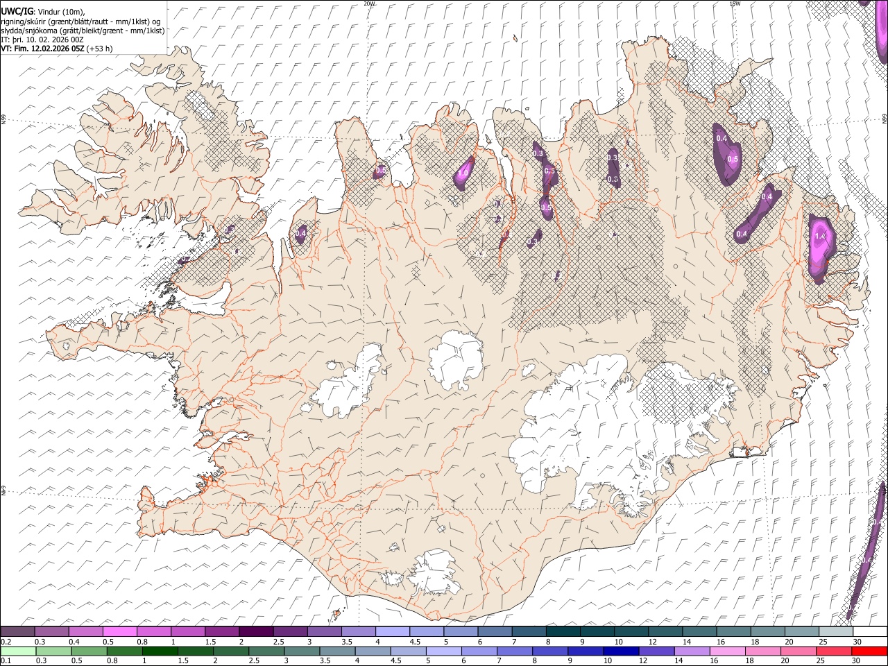Click the 'Vindur (10m)' header text
This screenshot has width=888, height=666.
click(60, 12)
